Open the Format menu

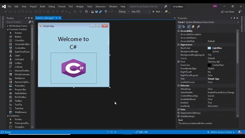click(62, 7)
